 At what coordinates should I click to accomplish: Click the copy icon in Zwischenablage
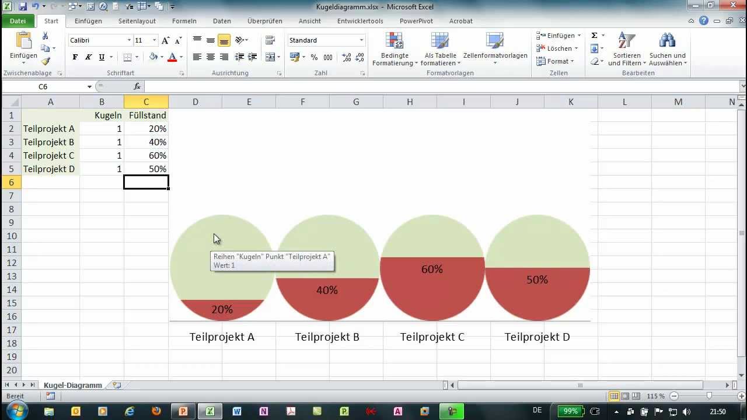tap(45, 48)
